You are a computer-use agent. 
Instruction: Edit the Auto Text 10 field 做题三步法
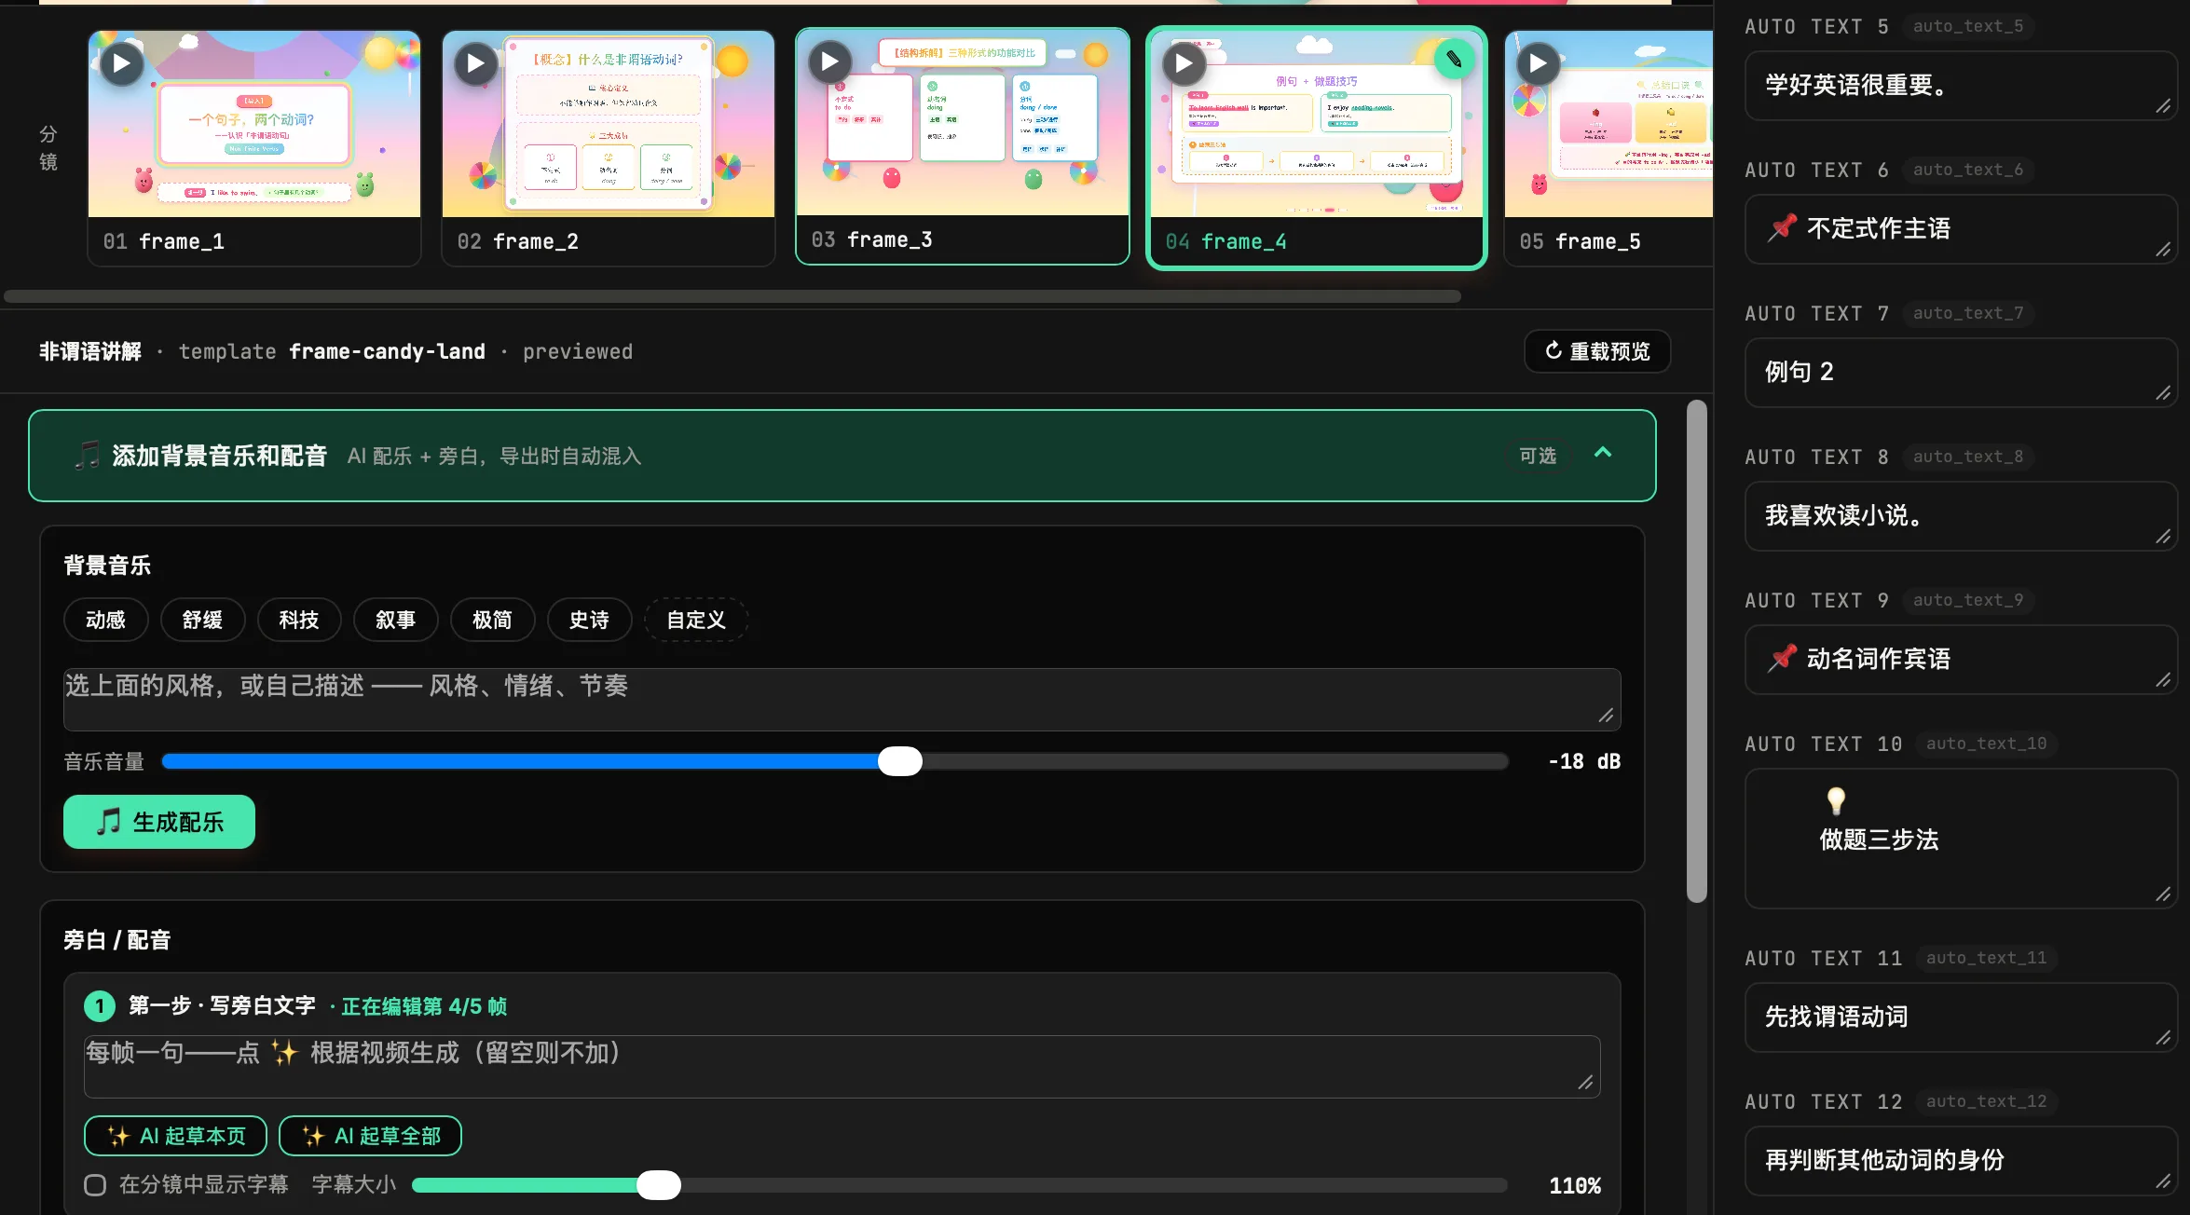click(x=1961, y=839)
